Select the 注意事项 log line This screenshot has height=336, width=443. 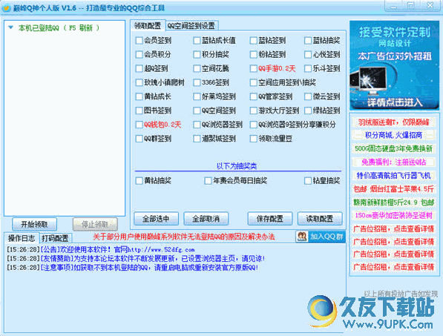click(x=133, y=267)
